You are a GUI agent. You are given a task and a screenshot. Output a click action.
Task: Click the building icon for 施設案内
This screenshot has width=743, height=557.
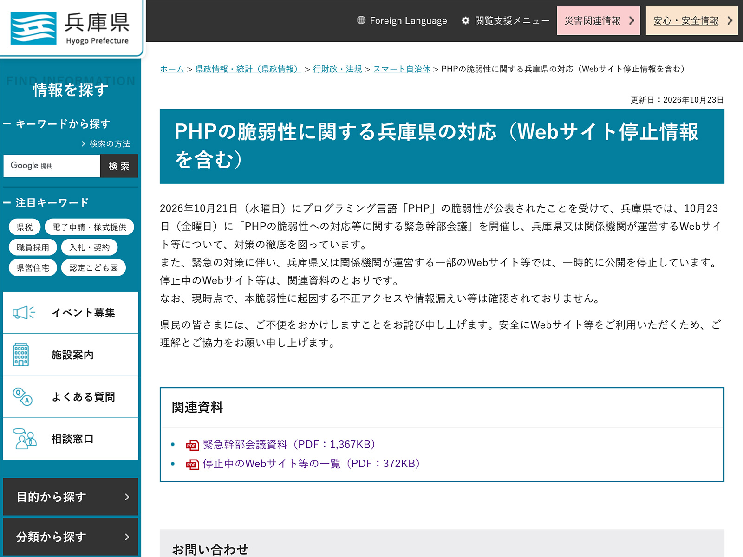point(21,355)
